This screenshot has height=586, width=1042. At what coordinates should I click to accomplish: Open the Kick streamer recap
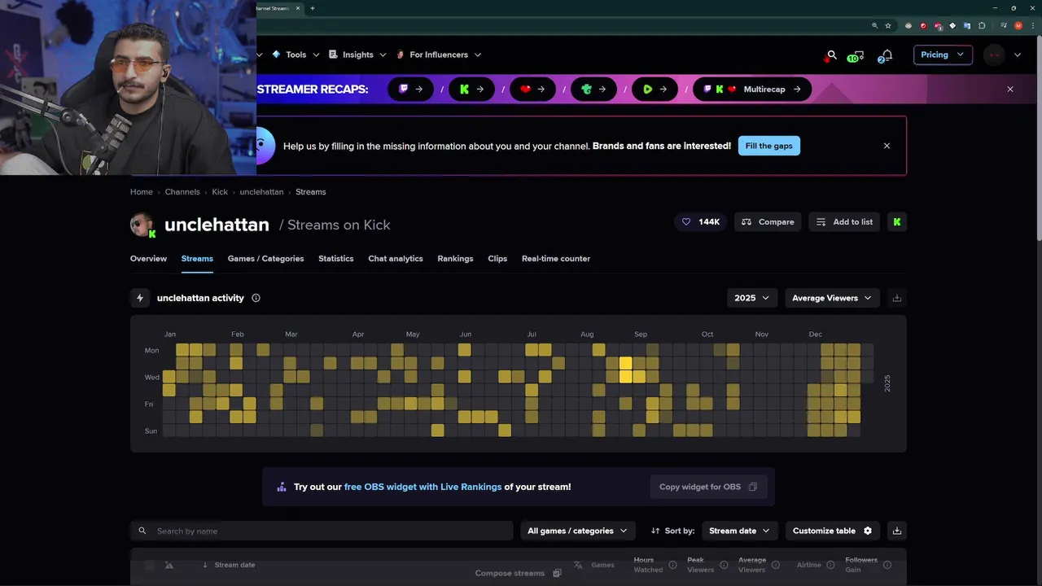[471, 90]
